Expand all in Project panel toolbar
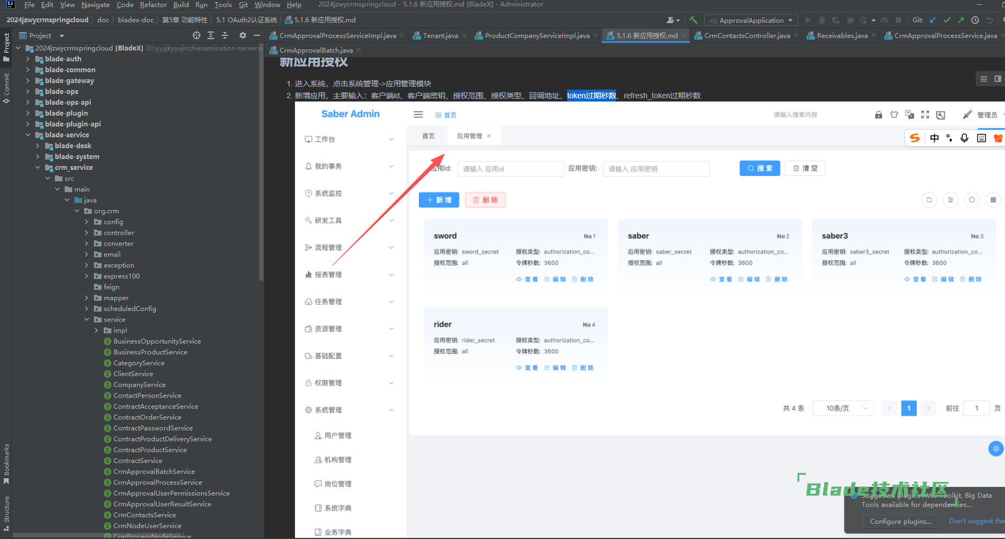 (211, 35)
